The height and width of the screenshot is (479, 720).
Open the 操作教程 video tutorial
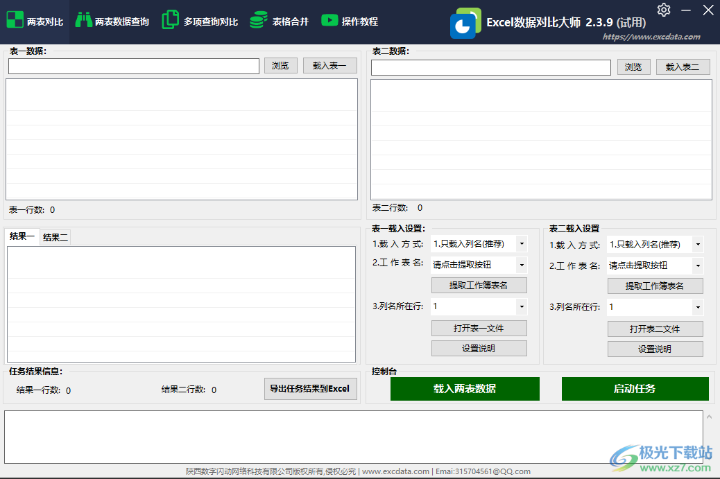pyautogui.click(x=350, y=21)
